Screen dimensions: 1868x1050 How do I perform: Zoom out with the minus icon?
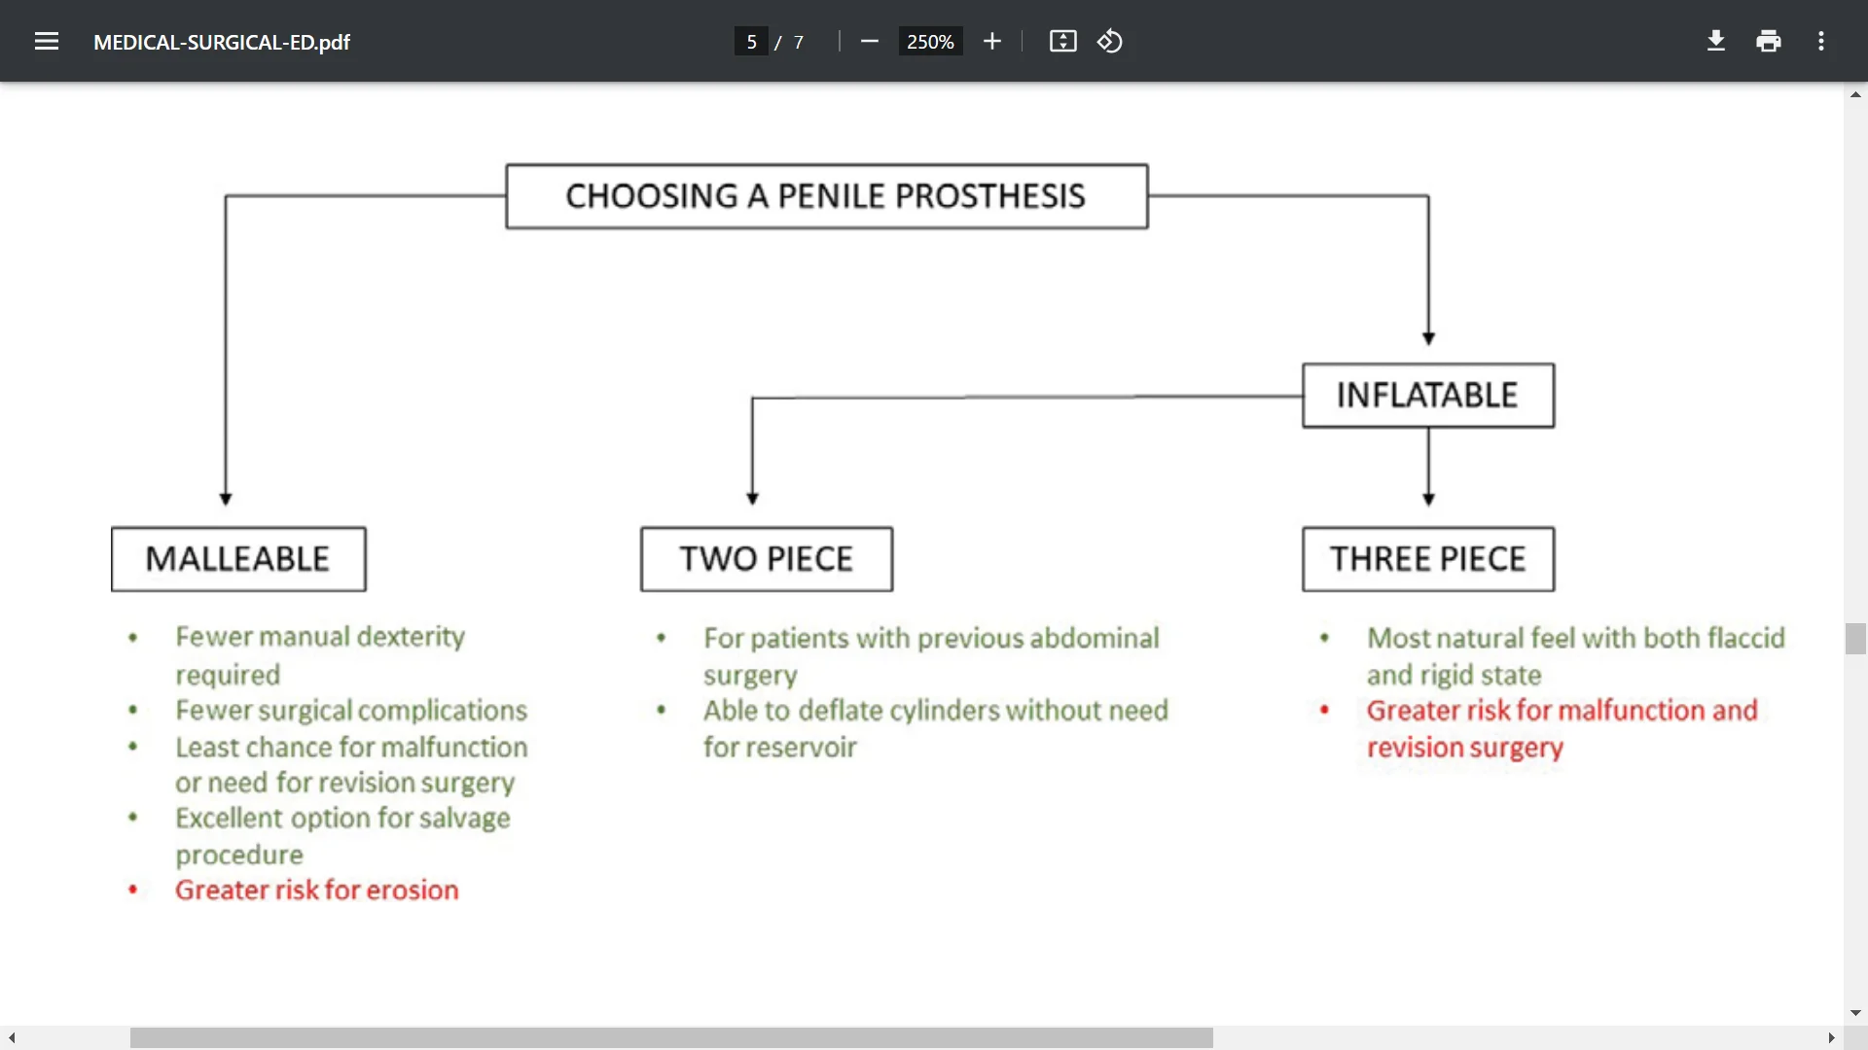click(870, 41)
